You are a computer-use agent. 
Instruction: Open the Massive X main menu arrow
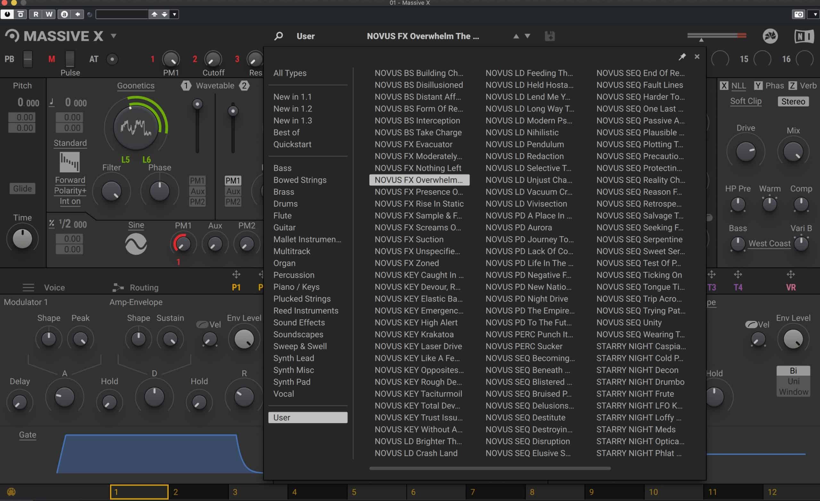[113, 36]
